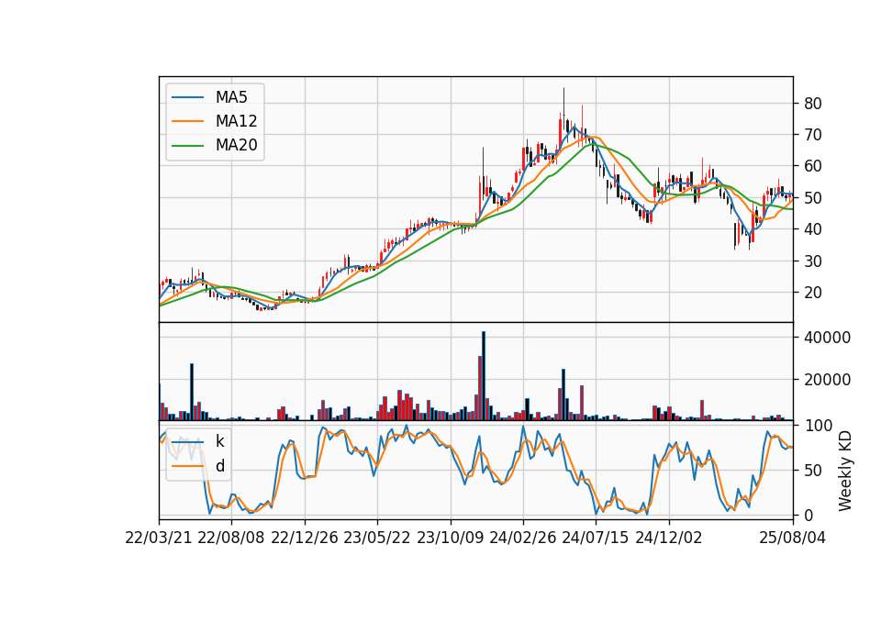Click the blue MA5 legend line sample
This screenshot has height=633, width=881.
(x=187, y=97)
